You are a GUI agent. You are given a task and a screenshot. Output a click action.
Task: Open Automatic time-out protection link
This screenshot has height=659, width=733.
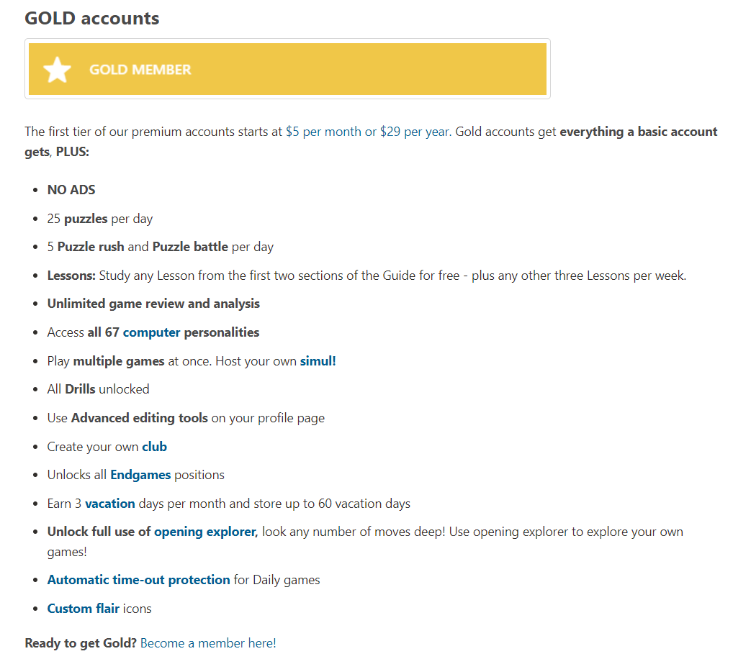[x=138, y=580]
